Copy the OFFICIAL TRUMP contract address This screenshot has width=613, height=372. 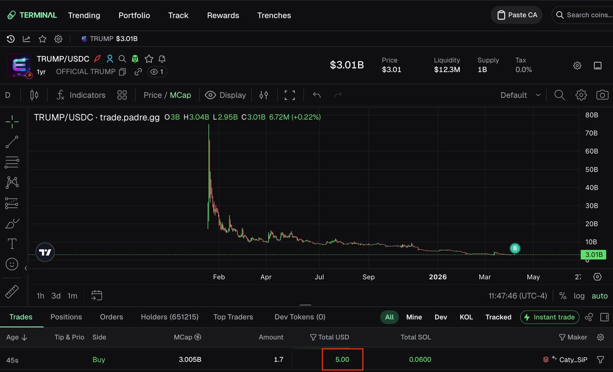point(123,72)
